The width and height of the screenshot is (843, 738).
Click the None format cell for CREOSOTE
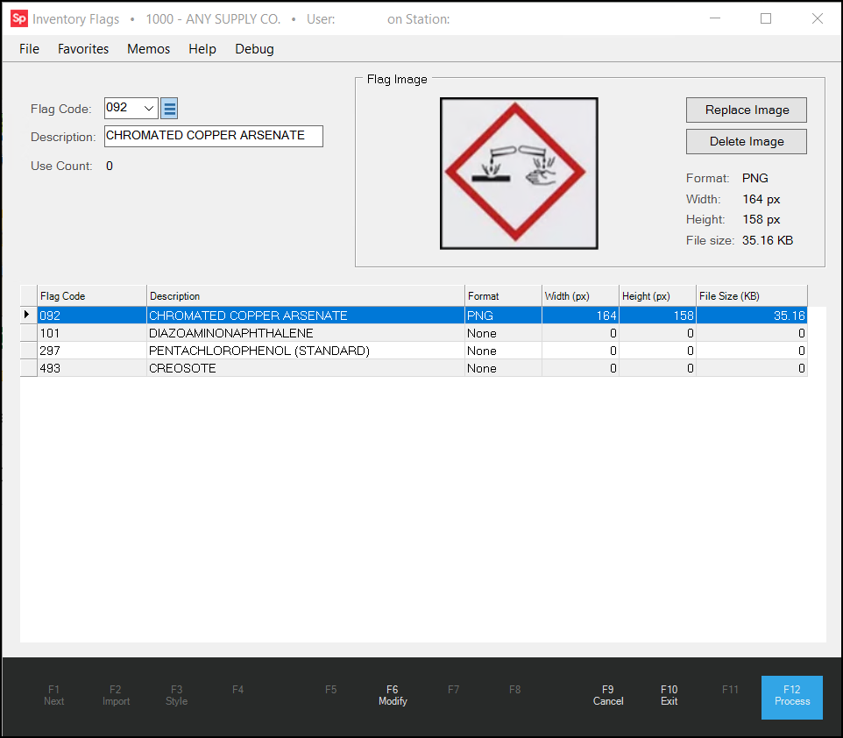pos(503,368)
